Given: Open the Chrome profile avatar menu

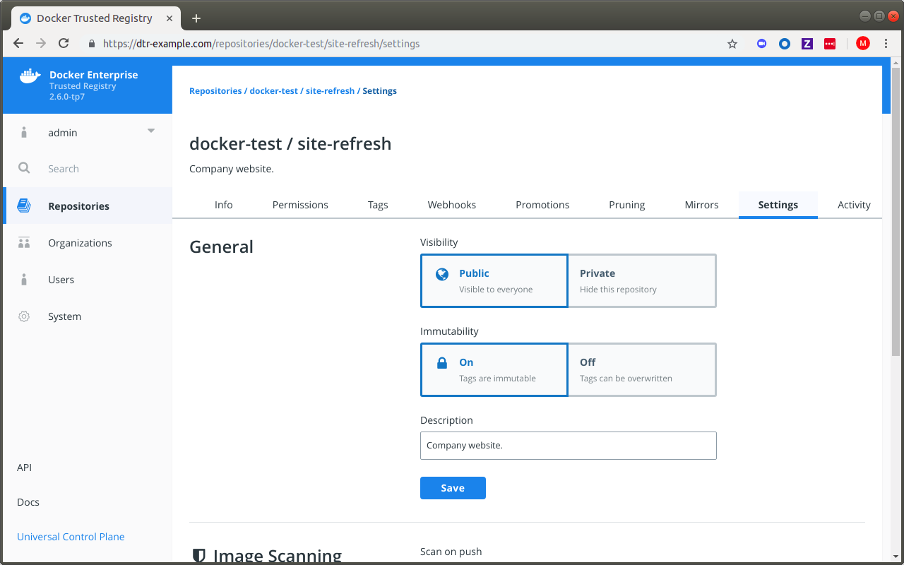Looking at the screenshot, I should pyautogui.click(x=862, y=44).
